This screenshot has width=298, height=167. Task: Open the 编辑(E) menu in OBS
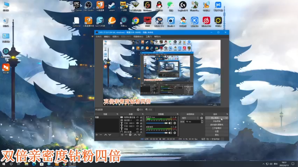point(107,36)
